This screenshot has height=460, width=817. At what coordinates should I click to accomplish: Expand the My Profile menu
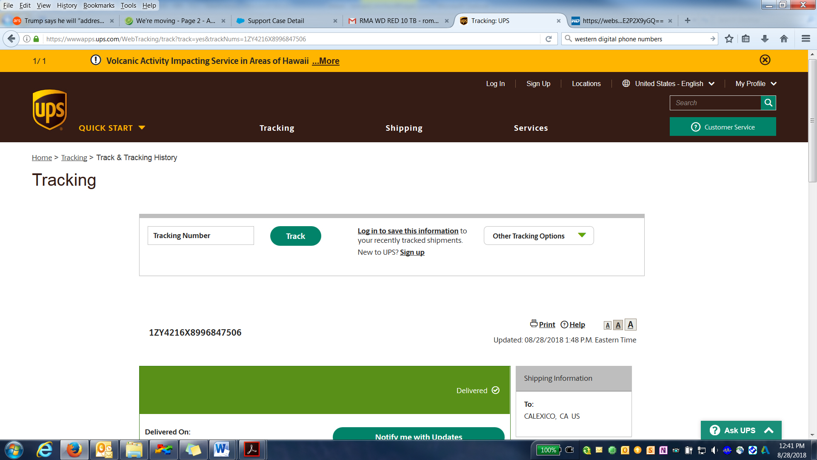point(756,83)
